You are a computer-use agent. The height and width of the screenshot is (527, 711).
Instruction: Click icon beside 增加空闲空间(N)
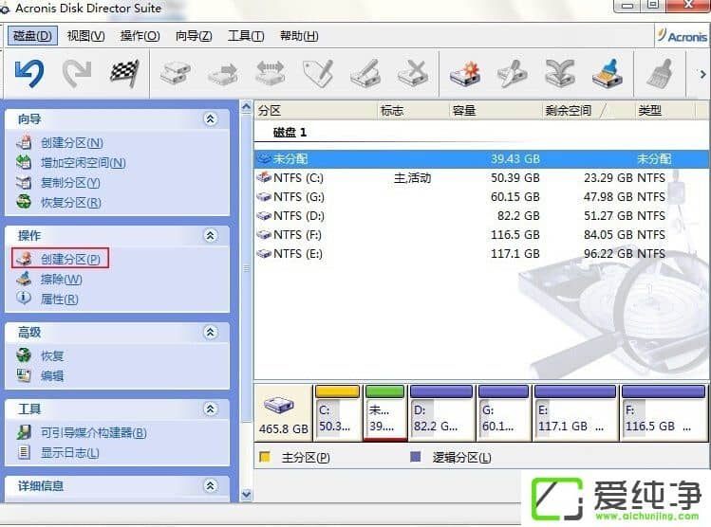24,162
